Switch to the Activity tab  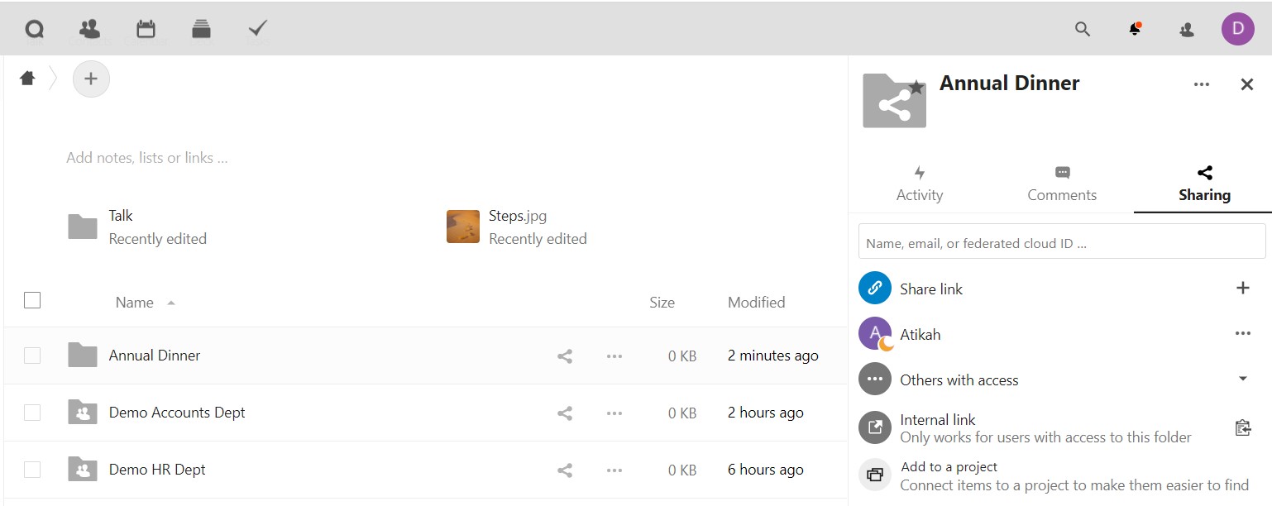click(919, 184)
